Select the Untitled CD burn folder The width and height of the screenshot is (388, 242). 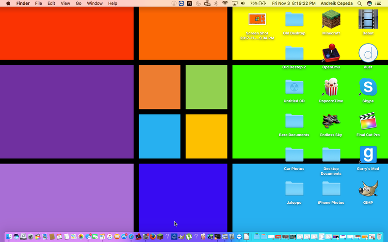click(294, 87)
